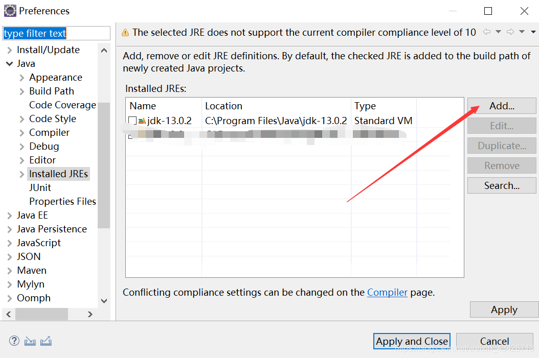This screenshot has width=539, height=358.
Task: Click the warning icon beside the compliance message
Action: [x=125, y=32]
